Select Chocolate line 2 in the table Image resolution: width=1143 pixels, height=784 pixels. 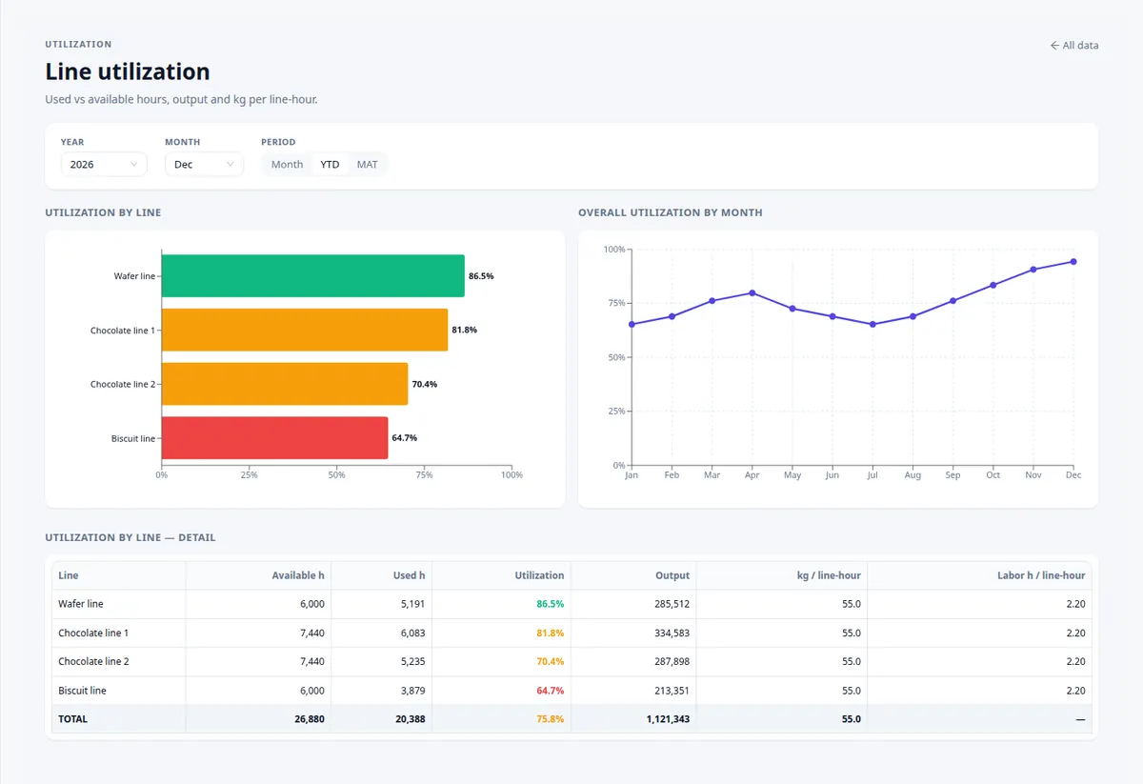click(93, 661)
